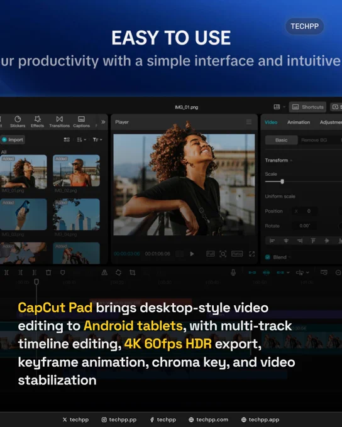Align clip vertically centered
The width and height of the screenshot is (342, 427).
[326, 241]
